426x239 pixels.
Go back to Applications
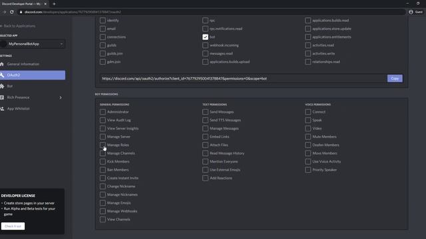tap(18, 26)
